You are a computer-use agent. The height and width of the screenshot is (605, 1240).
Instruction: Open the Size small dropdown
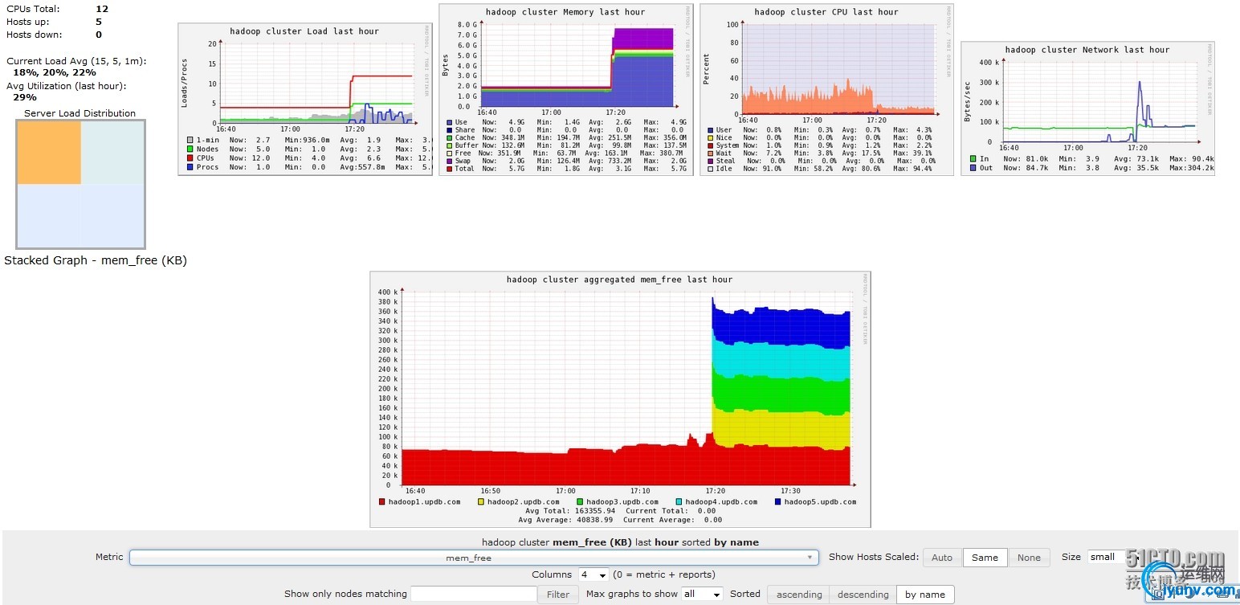[1113, 558]
